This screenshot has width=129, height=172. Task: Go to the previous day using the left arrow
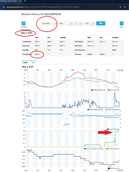click(x=23, y=23)
